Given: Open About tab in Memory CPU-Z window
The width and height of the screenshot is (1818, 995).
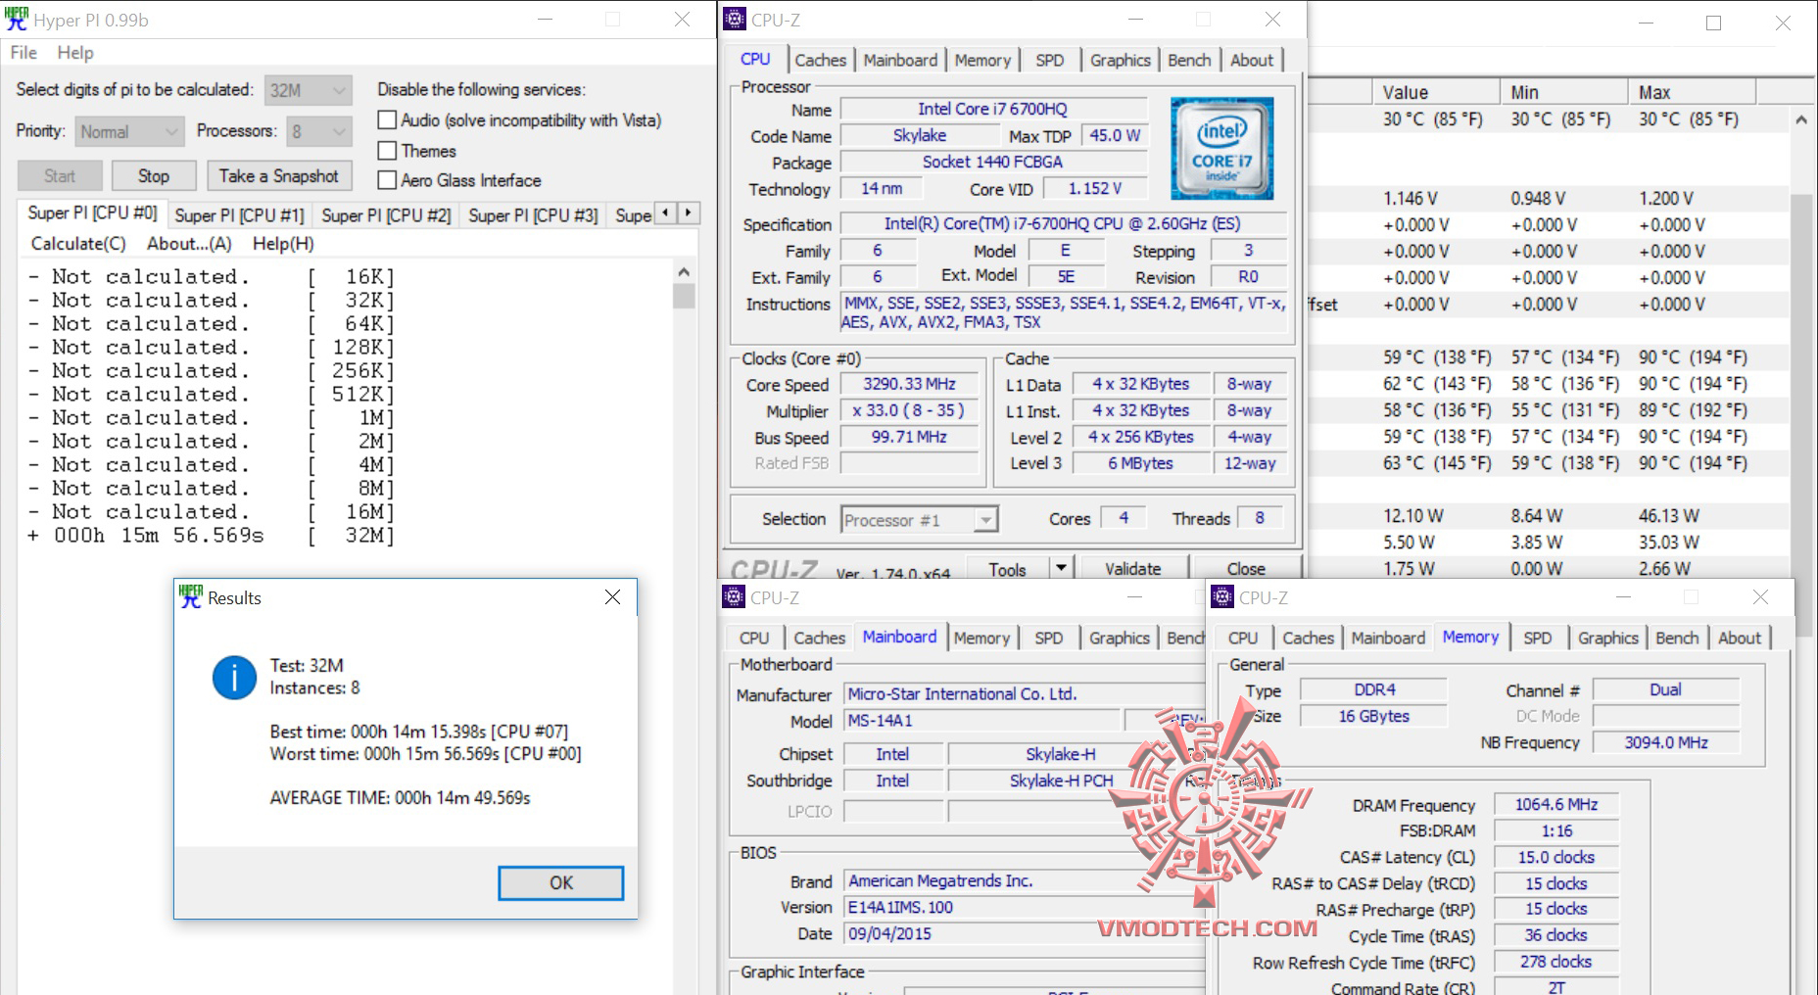Looking at the screenshot, I should coord(1740,639).
